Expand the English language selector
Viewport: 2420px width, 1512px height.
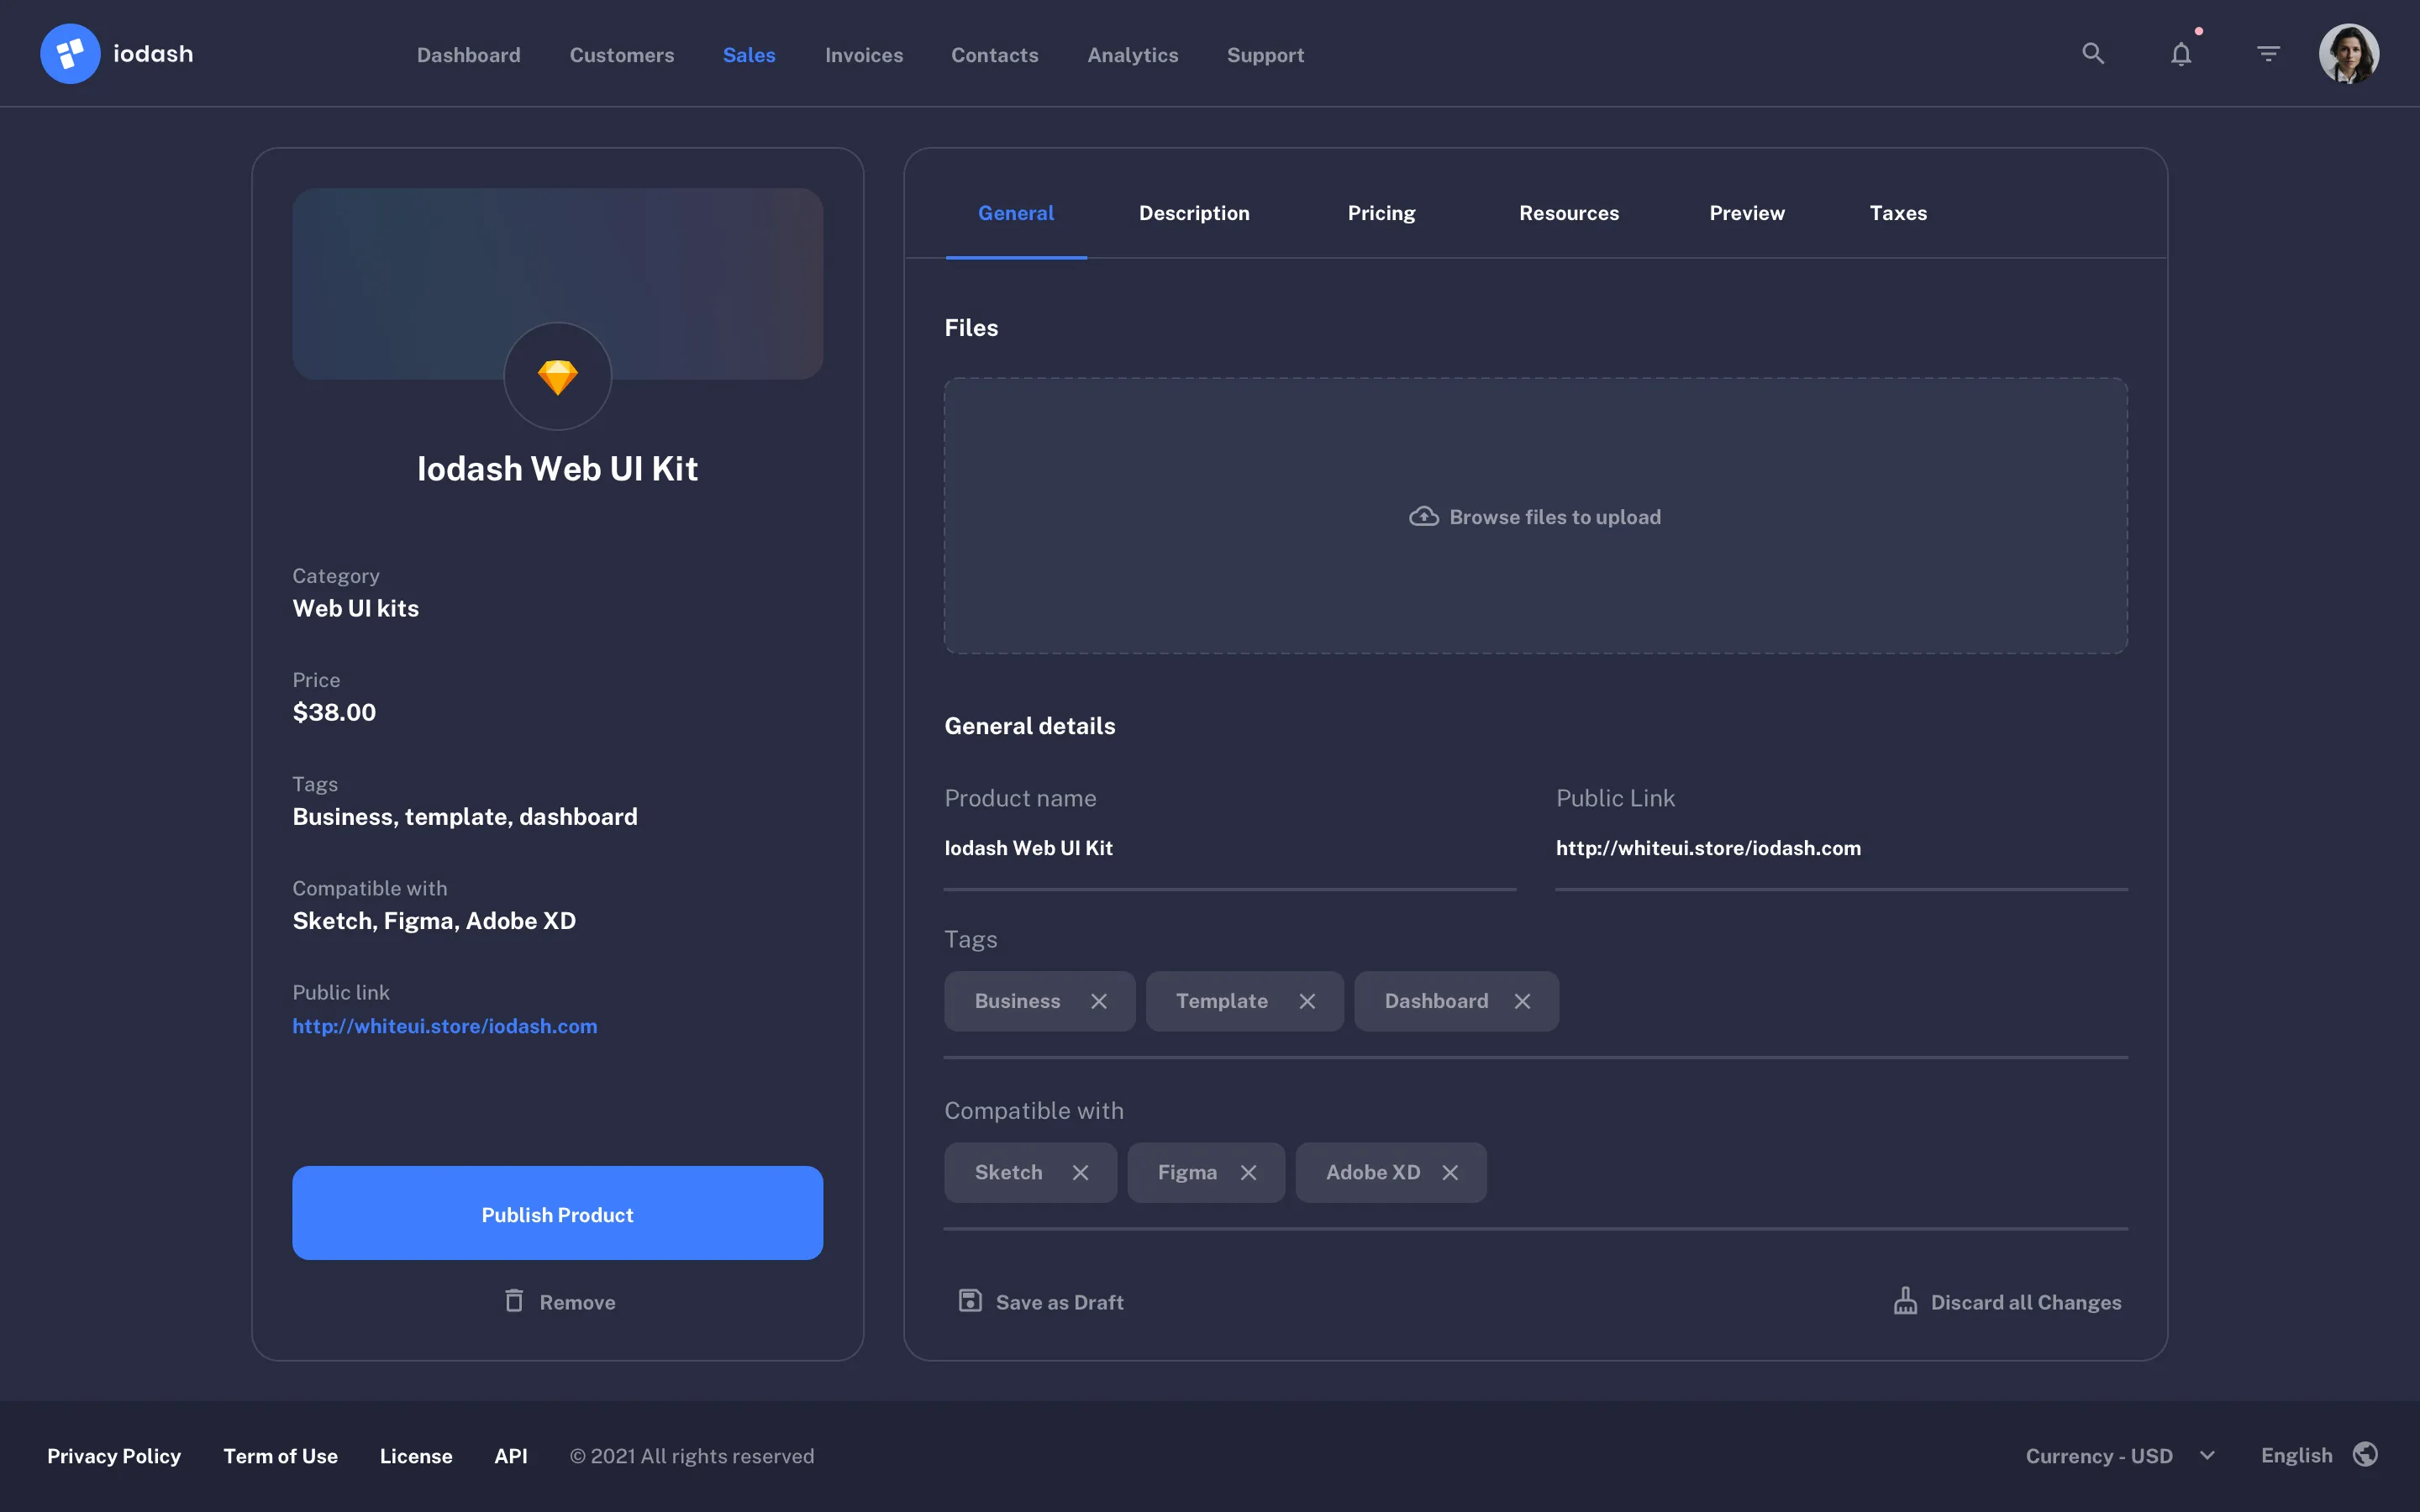[2294, 1455]
